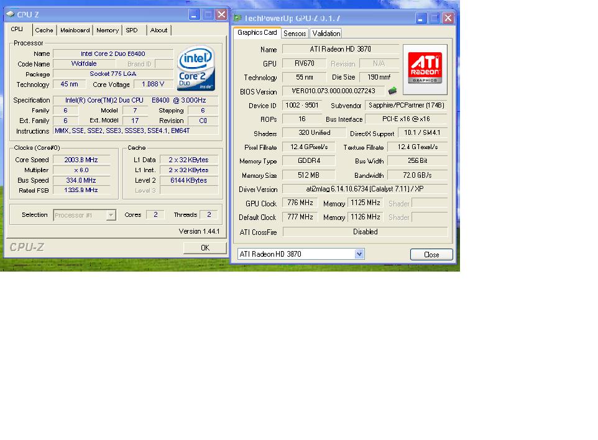Click the BIOS save chip icon in GPU-Z
The width and height of the screenshot is (598, 440).
click(x=392, y=91)
